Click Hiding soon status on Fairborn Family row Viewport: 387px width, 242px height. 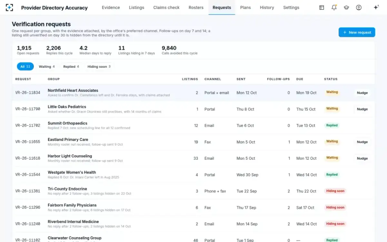tap(335, 207)
